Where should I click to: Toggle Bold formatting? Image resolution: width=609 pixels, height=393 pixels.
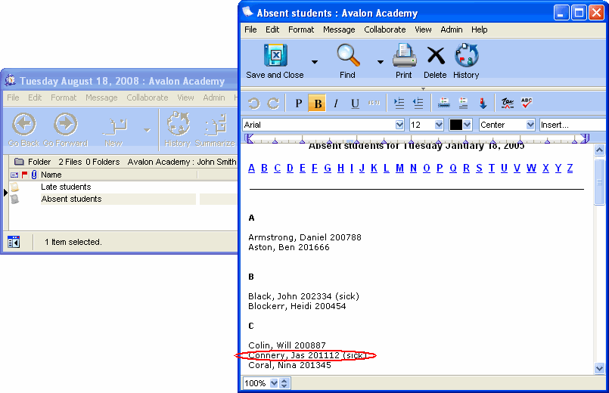pos(317,104)
